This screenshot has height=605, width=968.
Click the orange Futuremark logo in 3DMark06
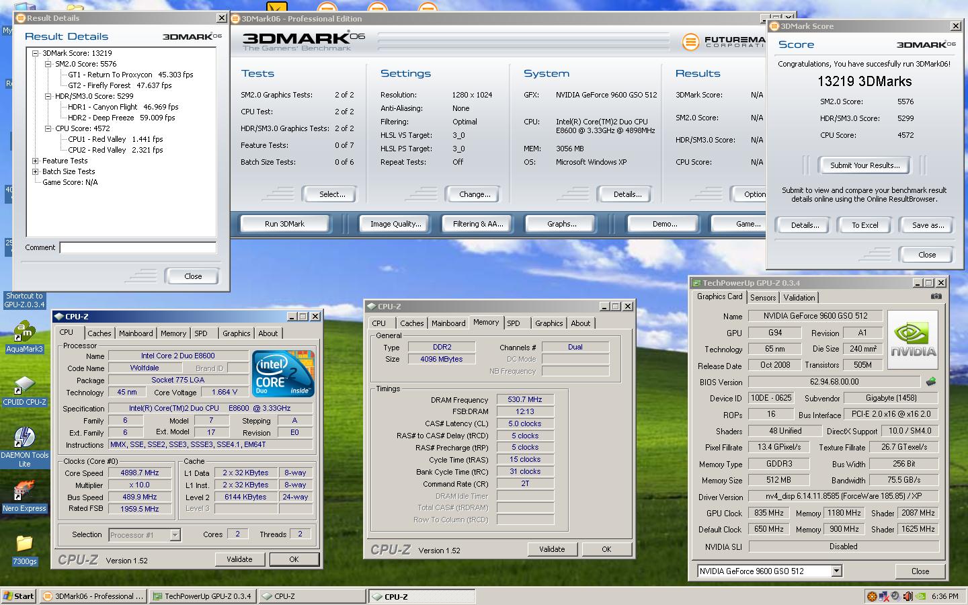(690, 42)
